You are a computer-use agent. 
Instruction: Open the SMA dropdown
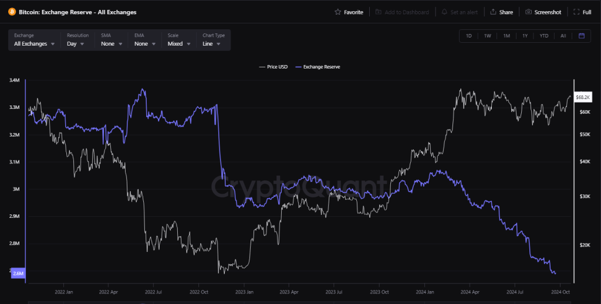111,44
